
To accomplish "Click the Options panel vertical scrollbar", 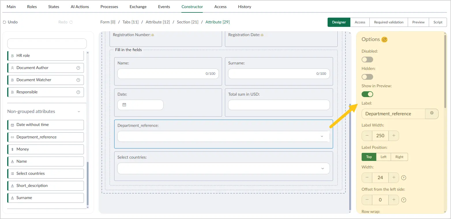I will click(445, 72).
